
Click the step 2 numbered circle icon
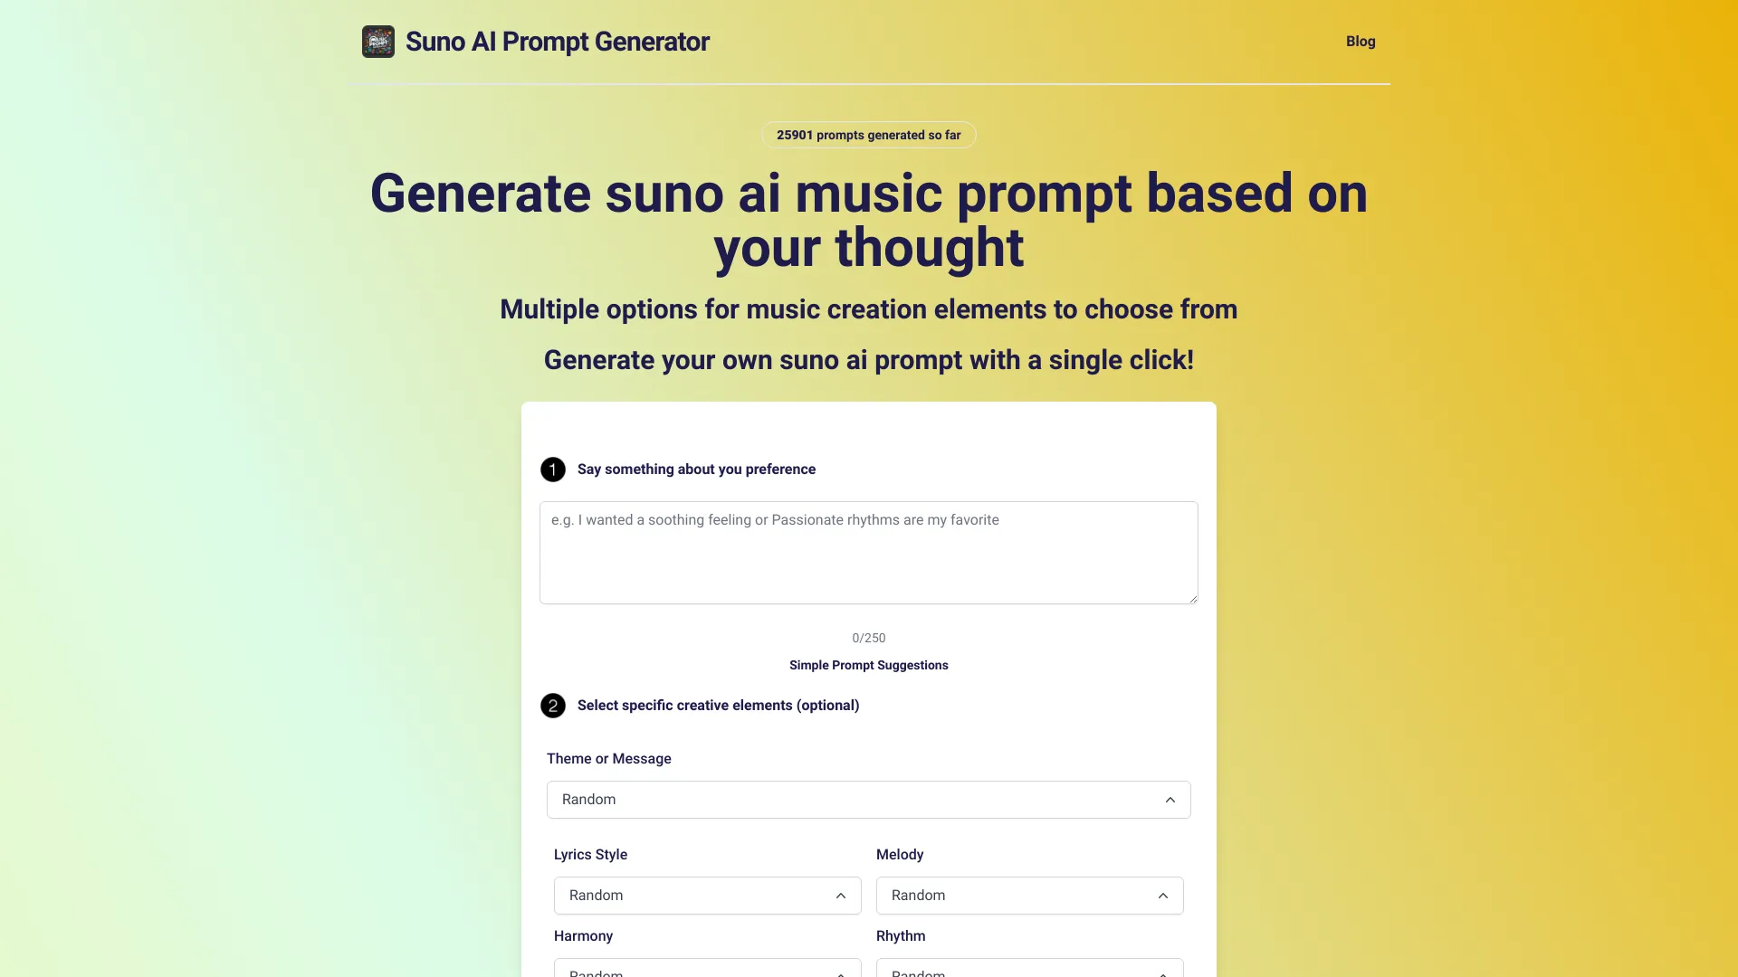(553, 705)
